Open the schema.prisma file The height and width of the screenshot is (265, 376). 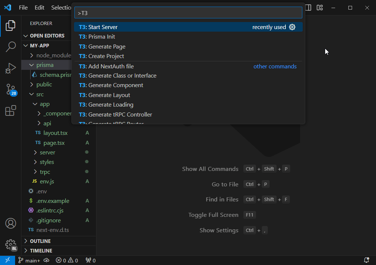51,75
